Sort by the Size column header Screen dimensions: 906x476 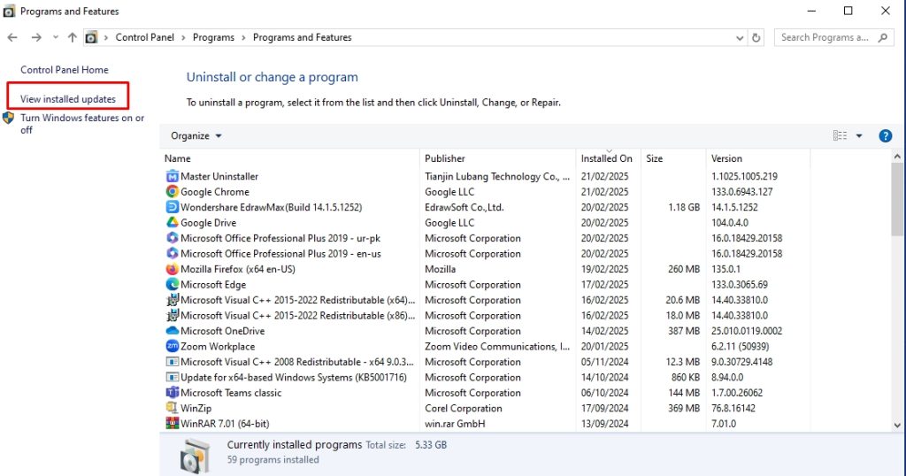tap(654, 158)
